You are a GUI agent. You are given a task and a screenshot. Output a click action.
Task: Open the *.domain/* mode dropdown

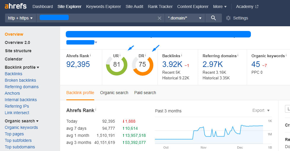point(185,18)
